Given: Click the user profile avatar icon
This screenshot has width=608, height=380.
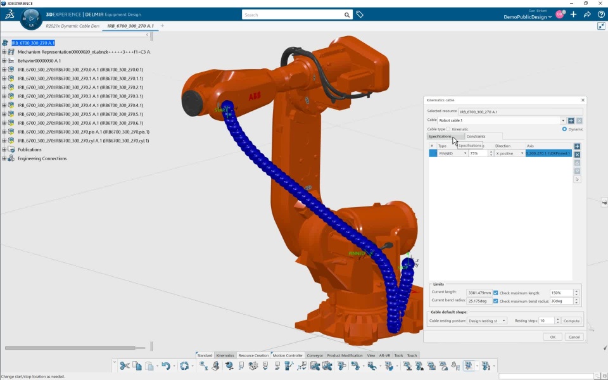Looking at the screenshot, I should pyautogui.click(x=560, y=15).
